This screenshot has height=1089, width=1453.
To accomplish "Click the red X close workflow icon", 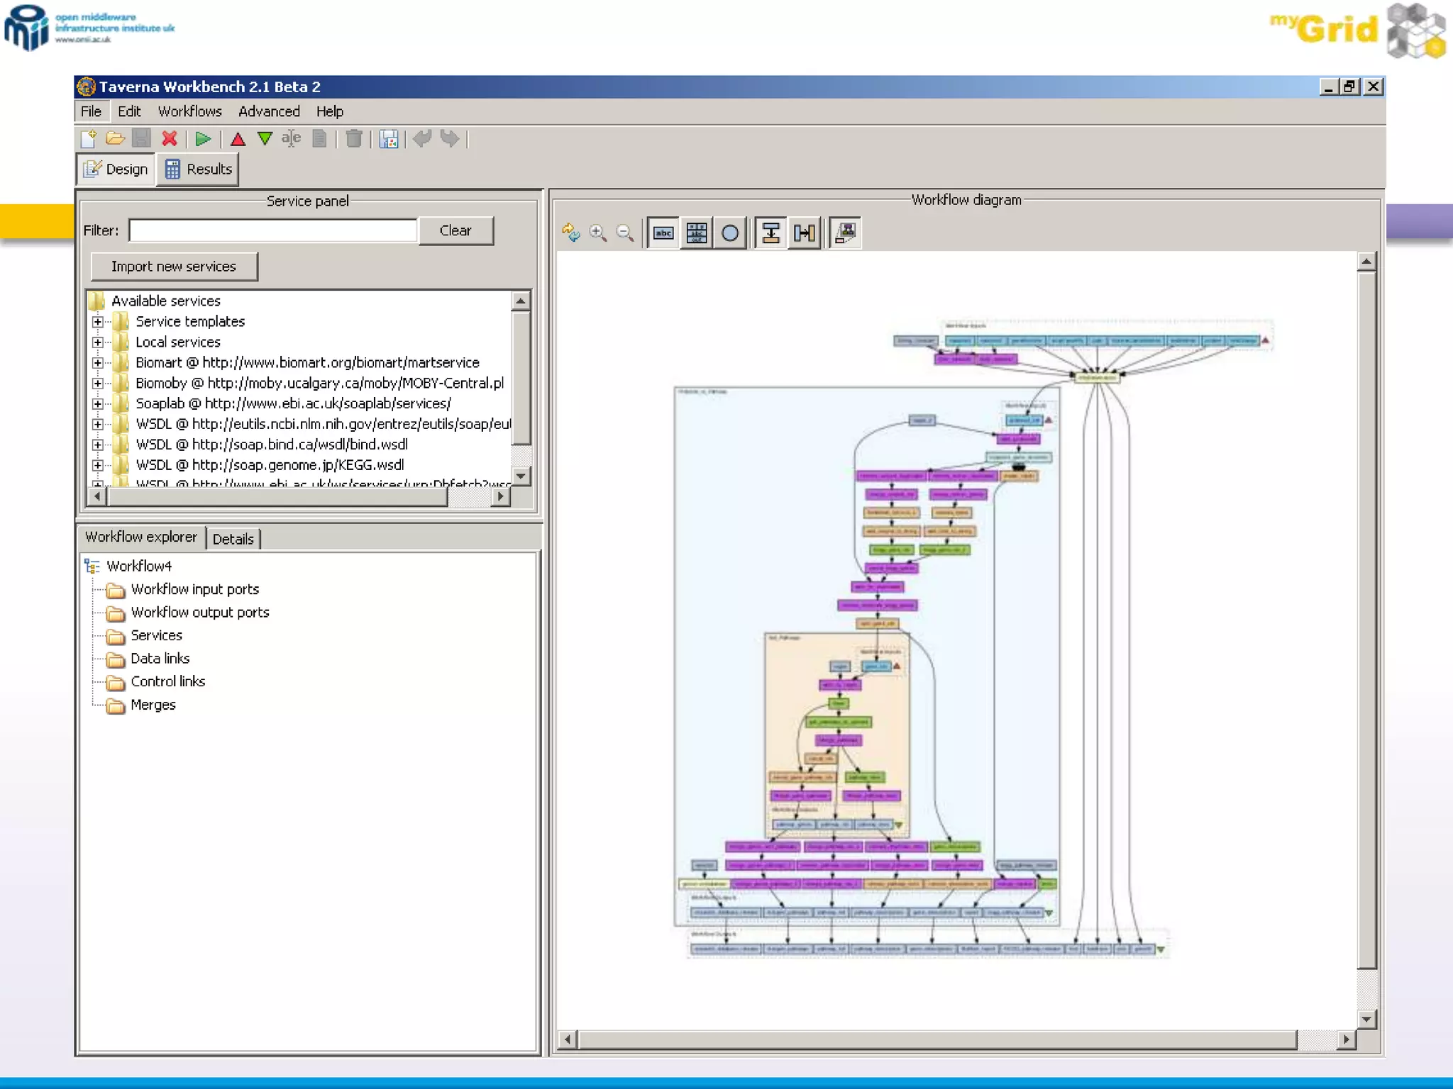I will 169,139.
